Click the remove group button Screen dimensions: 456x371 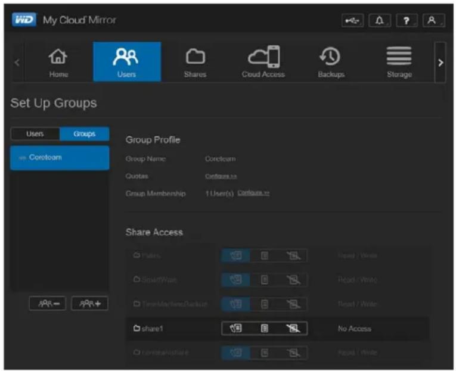[48, 304]
